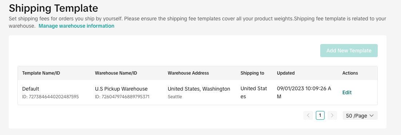Click the Add New Template button
This screenshot has height=135, width=401.
pos(349,51)
